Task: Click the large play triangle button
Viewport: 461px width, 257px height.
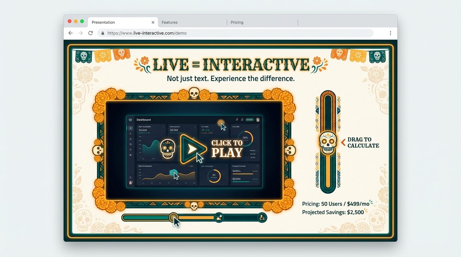Action: [x=192, y=149]
